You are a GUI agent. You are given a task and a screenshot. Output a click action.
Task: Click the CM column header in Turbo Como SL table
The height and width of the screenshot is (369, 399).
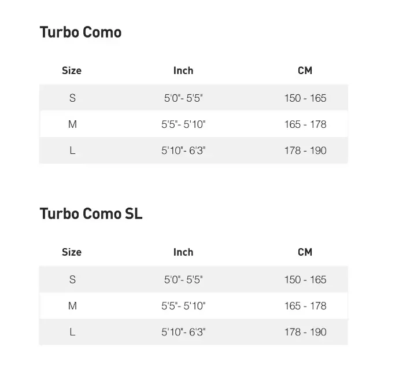pos(305,252)
